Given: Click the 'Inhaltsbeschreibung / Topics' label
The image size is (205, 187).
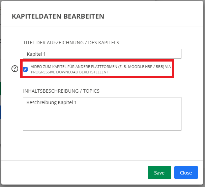Looking at the screenshot, I should click(x=61, y=91).
